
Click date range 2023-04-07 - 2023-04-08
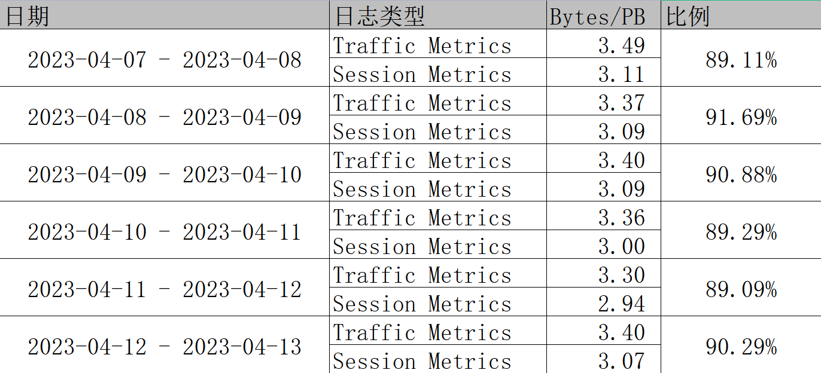tap(165, 60)
